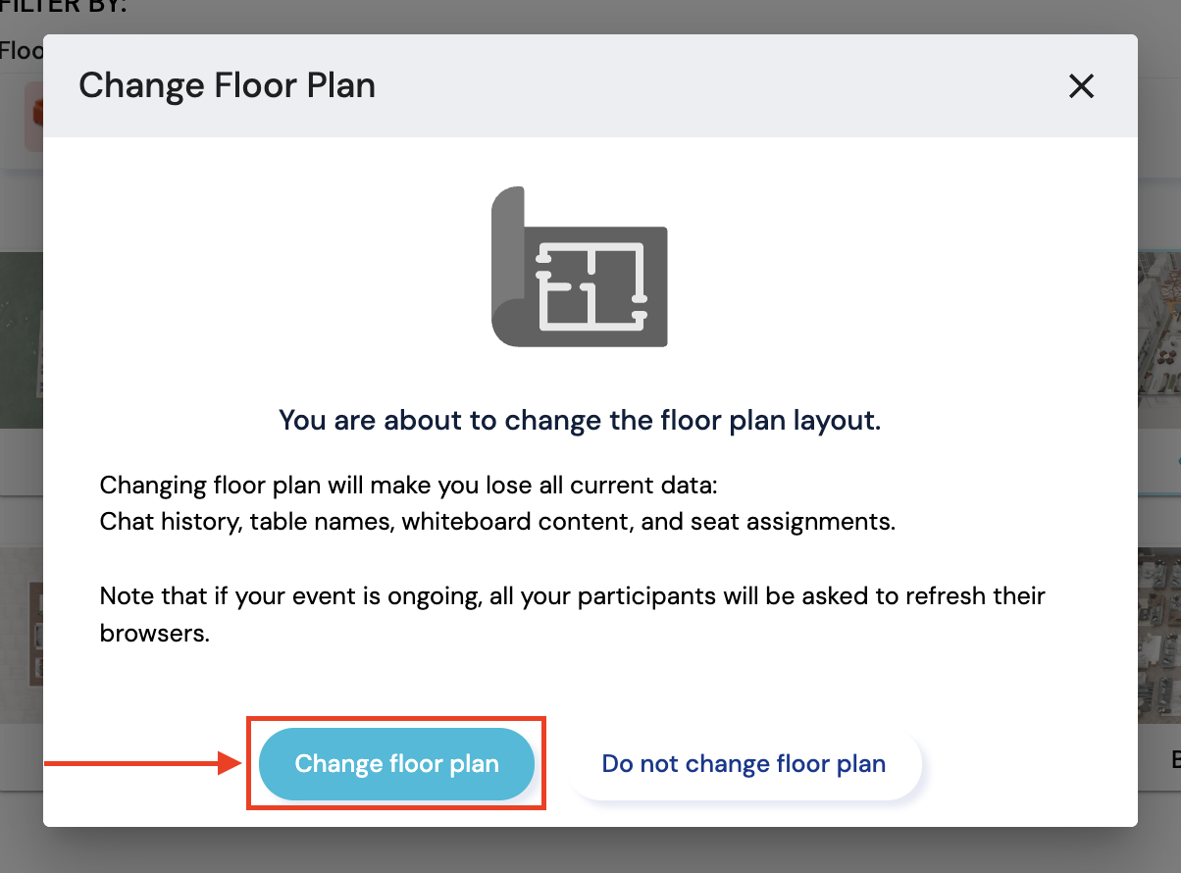Select Do not change floor plan
The height and width of the screenshot is (873, 1181).
(744, 764)
